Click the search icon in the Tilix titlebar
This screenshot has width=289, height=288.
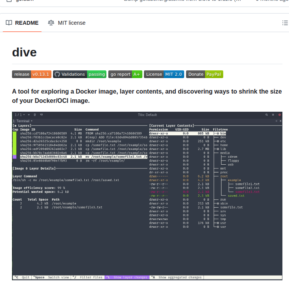point(267,115)
